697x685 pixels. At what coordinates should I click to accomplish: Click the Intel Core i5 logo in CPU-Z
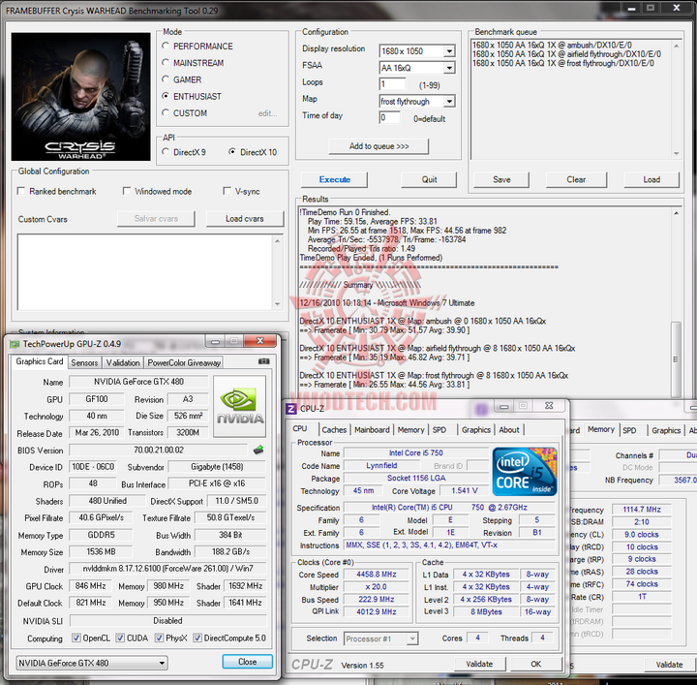(x=524, y=472)
